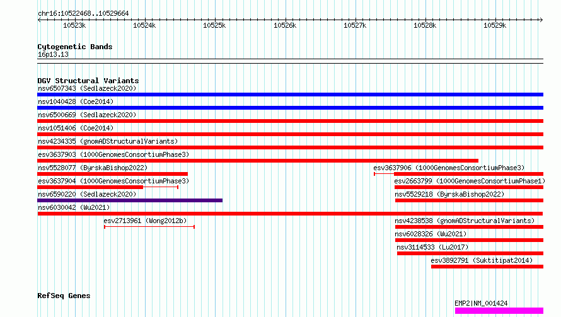The height and width of the screenshot is (317, 561).
Task: Click the blue nsv6507343 variant bar
Action: [290, 95]
